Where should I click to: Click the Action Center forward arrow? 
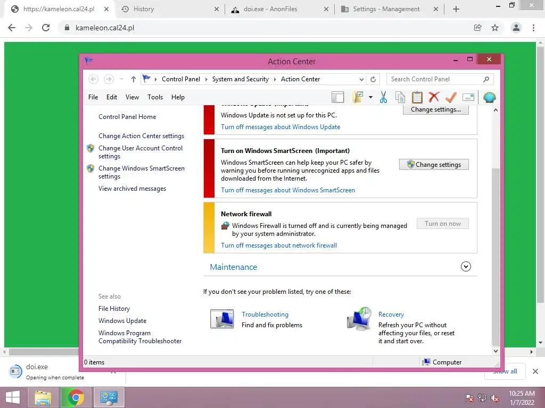[109, 80]
